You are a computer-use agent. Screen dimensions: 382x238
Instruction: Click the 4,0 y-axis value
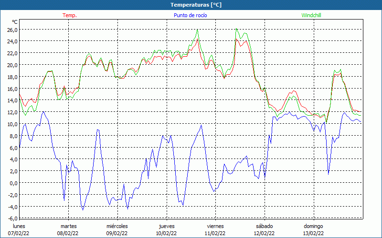tap(14, 159)
